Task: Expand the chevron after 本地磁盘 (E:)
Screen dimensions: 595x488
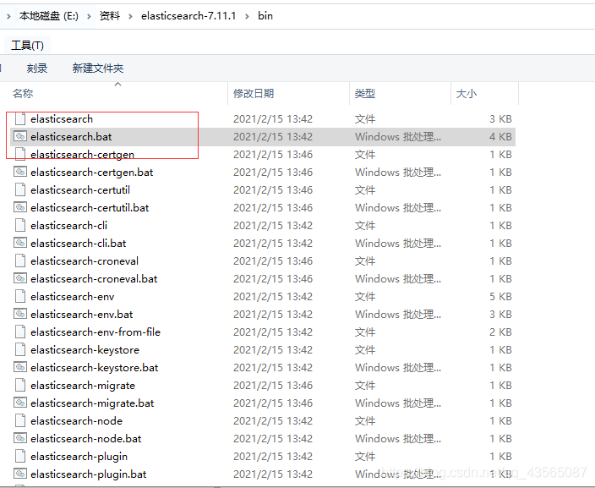Action: coord(90,16)
